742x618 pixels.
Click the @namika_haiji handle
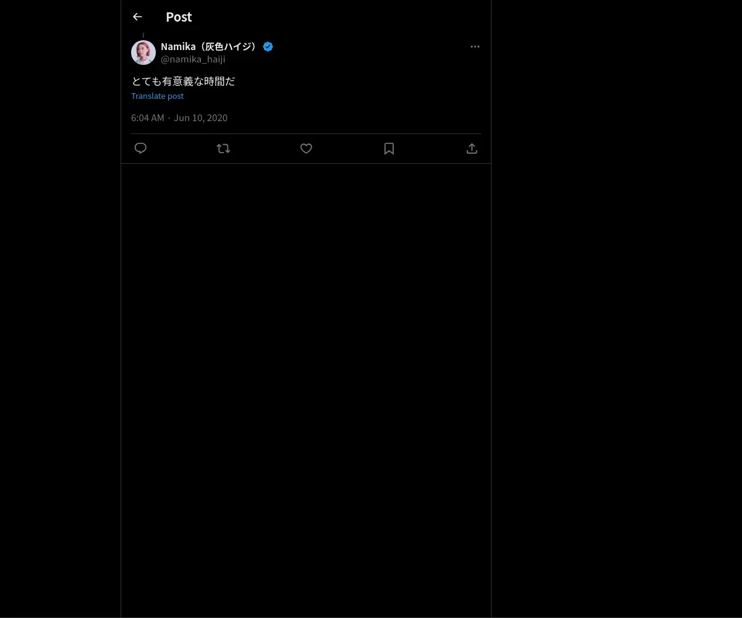click(x=193, y=59)
